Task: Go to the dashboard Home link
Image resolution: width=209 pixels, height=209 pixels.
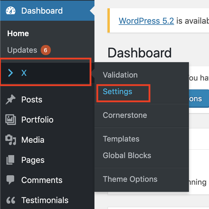Action: click(18, 33)
